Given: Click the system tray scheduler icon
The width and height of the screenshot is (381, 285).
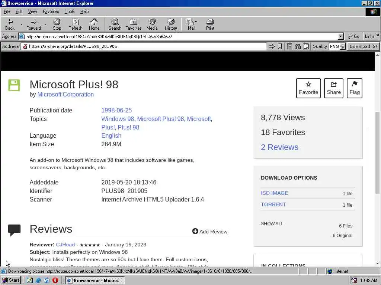Looking at the screenshot, I should point(354,280).
